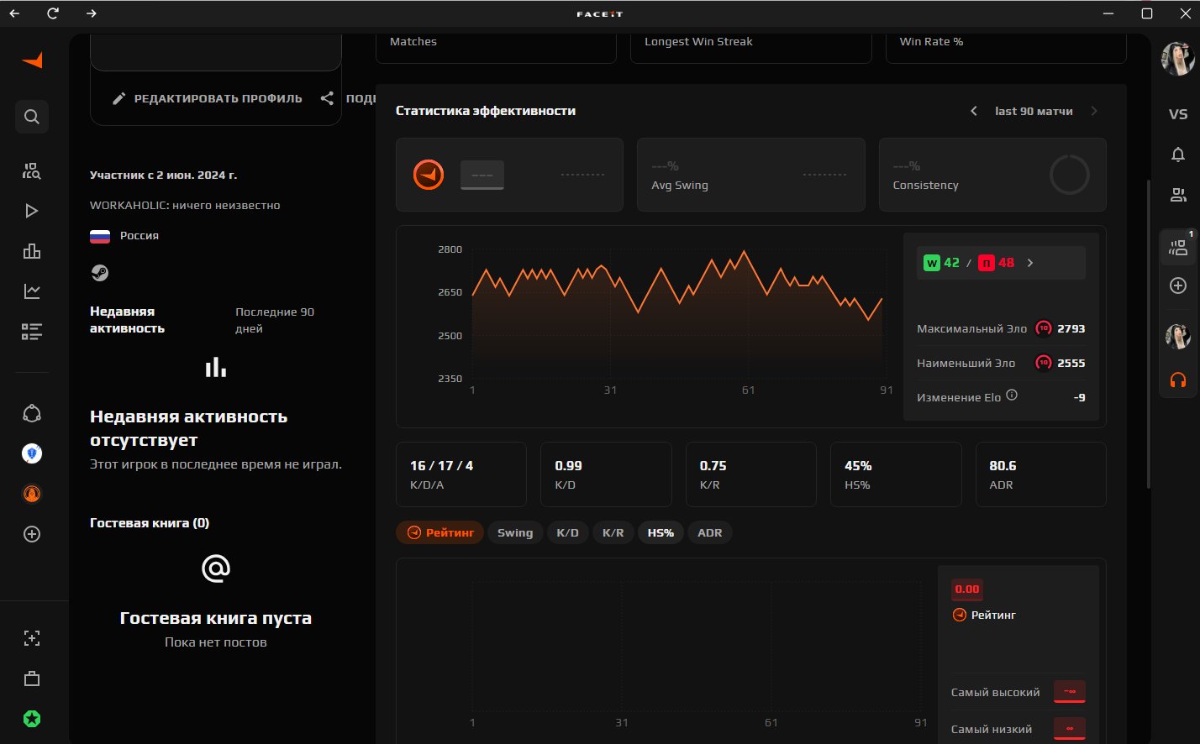This screenshot has width=1200, height=744.
Task: Expand the wins/losses 42/48 details arrow
Action: [1030, 263]
